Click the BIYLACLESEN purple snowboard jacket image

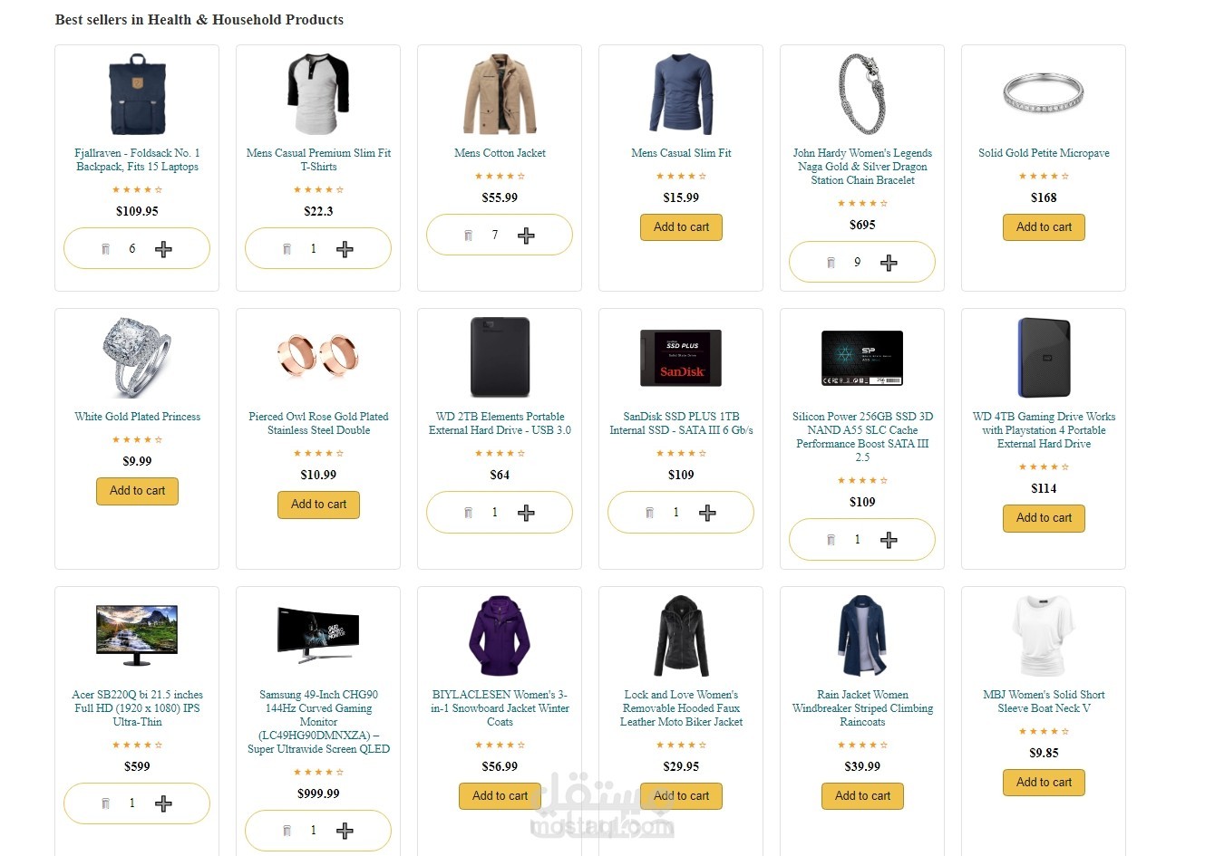click(500, 636)
